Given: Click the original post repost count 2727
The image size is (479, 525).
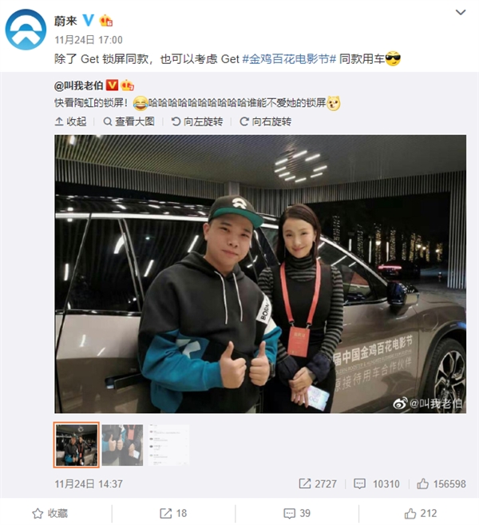Looking at the screenshot, I should click(318, 483).
